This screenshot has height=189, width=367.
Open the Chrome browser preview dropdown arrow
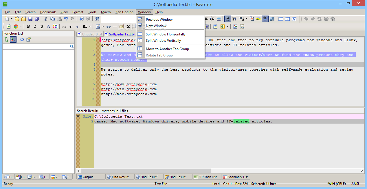[21, 27]
